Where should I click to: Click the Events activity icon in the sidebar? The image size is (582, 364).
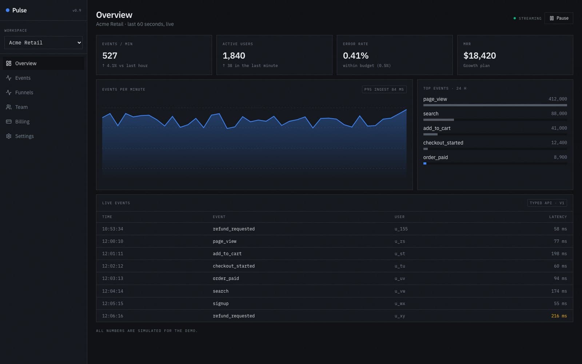pyautogui.click(x=9, y=78)
